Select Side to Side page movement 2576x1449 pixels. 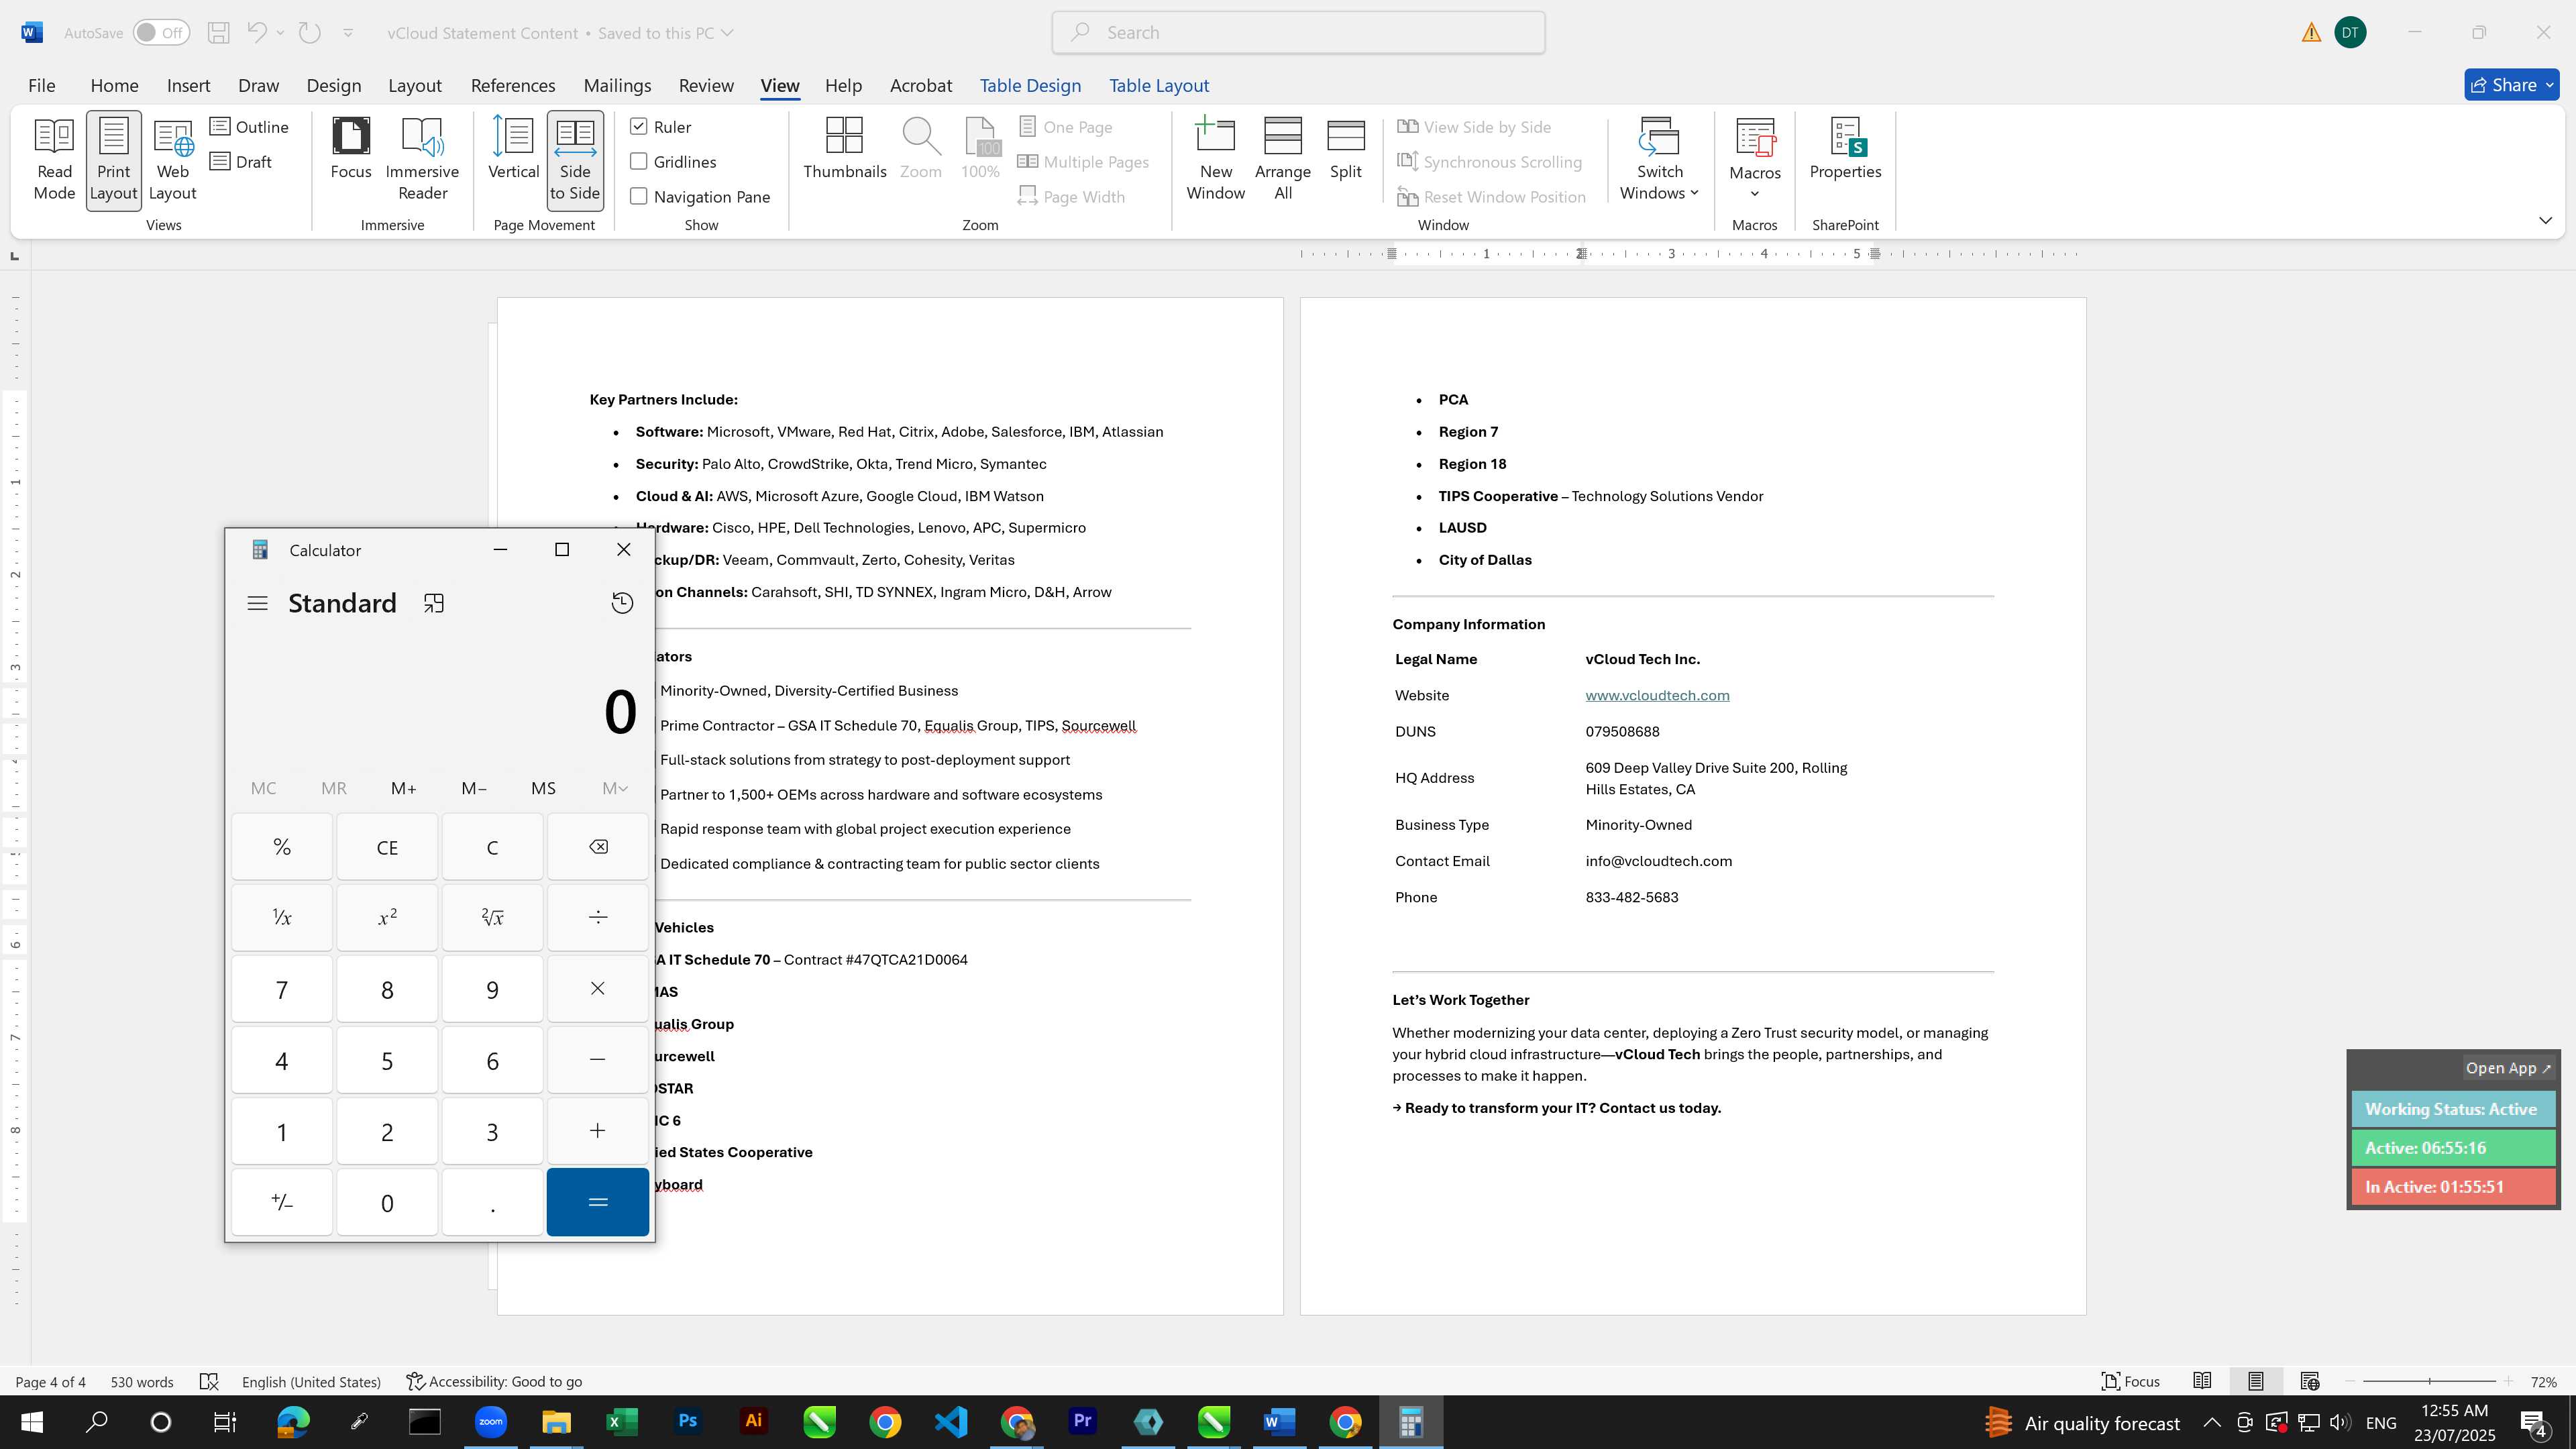click(575, 160)
